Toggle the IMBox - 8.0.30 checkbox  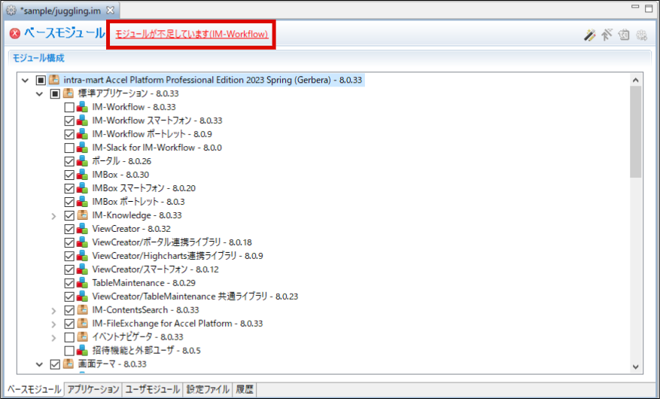point(69,175)
